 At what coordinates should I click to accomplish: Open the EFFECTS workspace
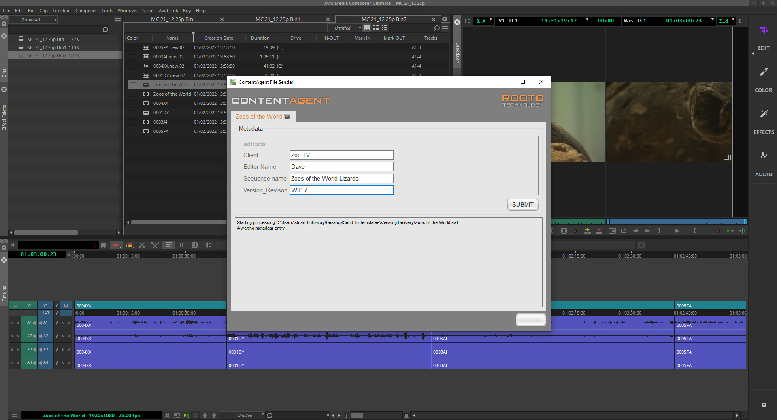(764, 122)
